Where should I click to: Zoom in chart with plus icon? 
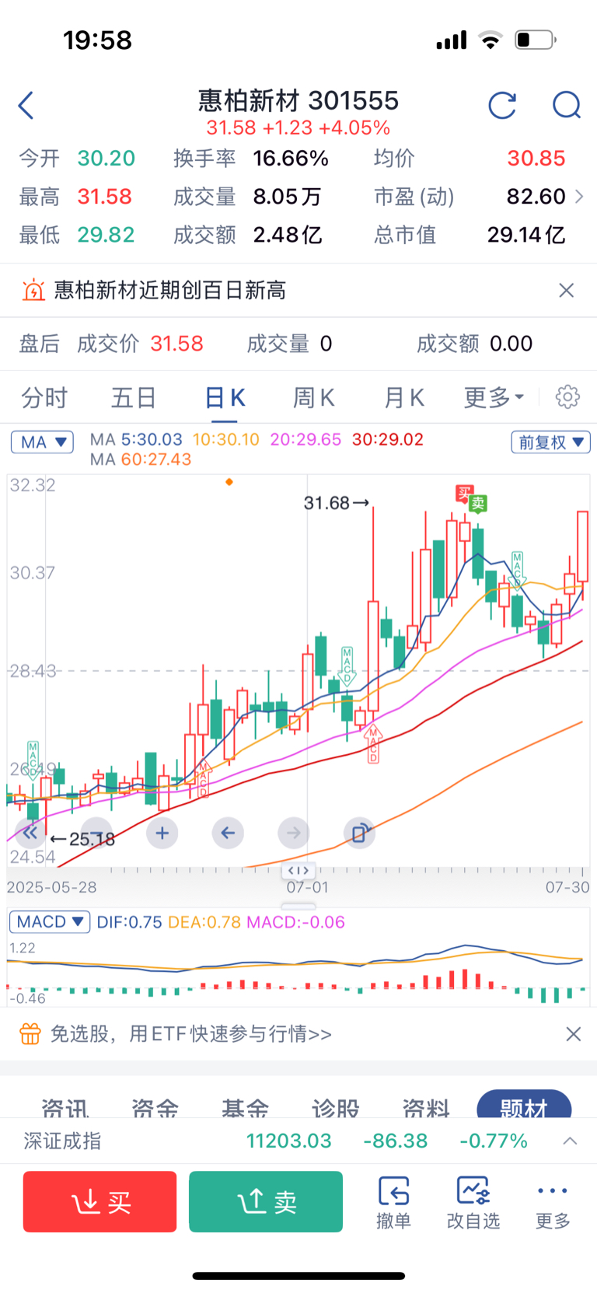162,833
